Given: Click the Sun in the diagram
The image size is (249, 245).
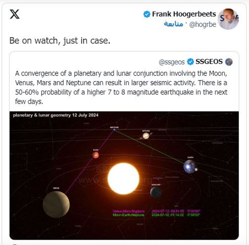Looking at the screenshot, I should [x=123, y=178].
